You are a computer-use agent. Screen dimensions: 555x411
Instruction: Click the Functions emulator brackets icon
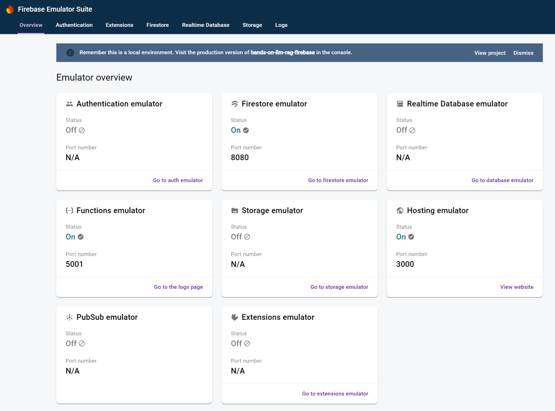(69, 211)
